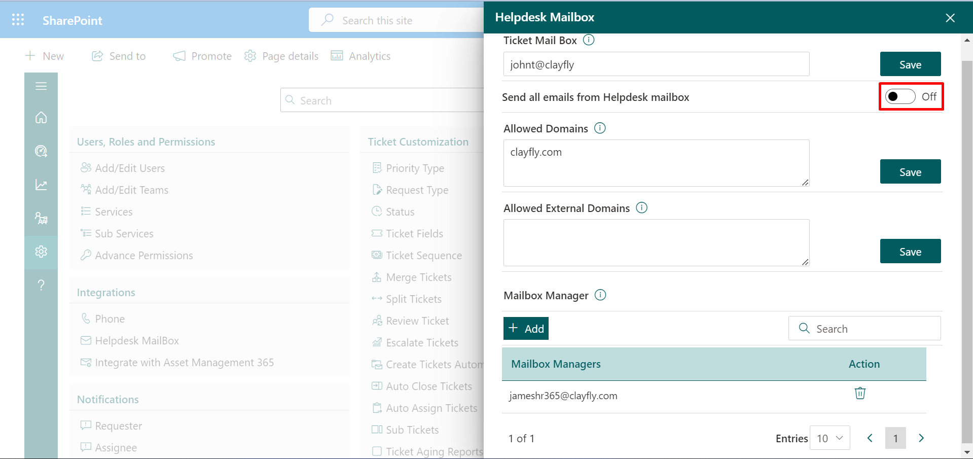This screenshot has width=973, height=459.
Task: Click Promote in command bar
Action: point(202,56)
